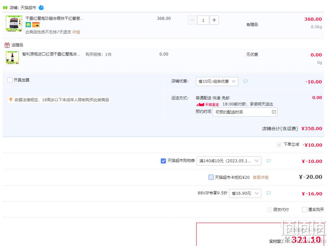Click the 88VIP专享9.5折 label
Screen dimensions: 329x246
coord(212,193)
